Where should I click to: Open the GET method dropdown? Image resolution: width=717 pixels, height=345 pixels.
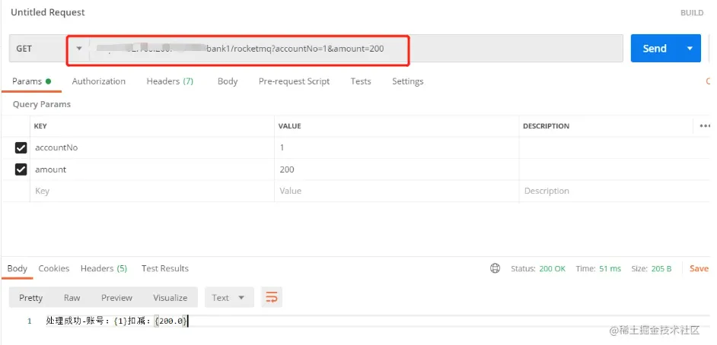point(49,49)
